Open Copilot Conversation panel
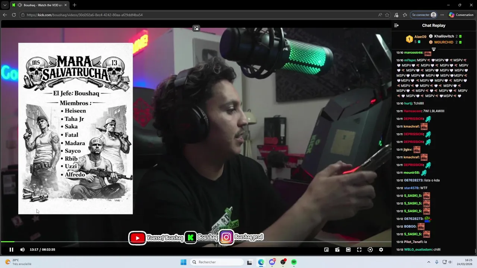 coord(461,15)
